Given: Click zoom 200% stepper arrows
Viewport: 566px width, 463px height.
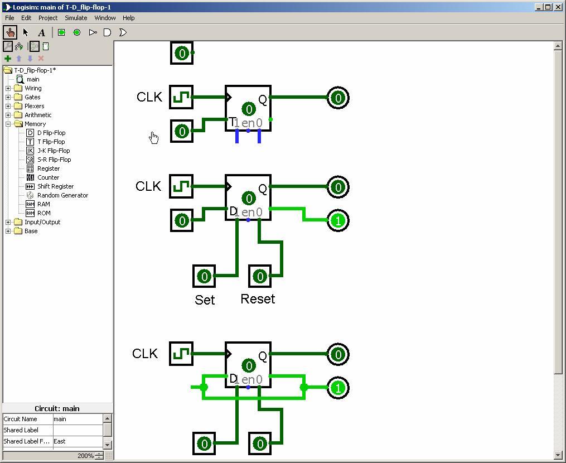Looking at the screenshot, I should coord(99,456).
